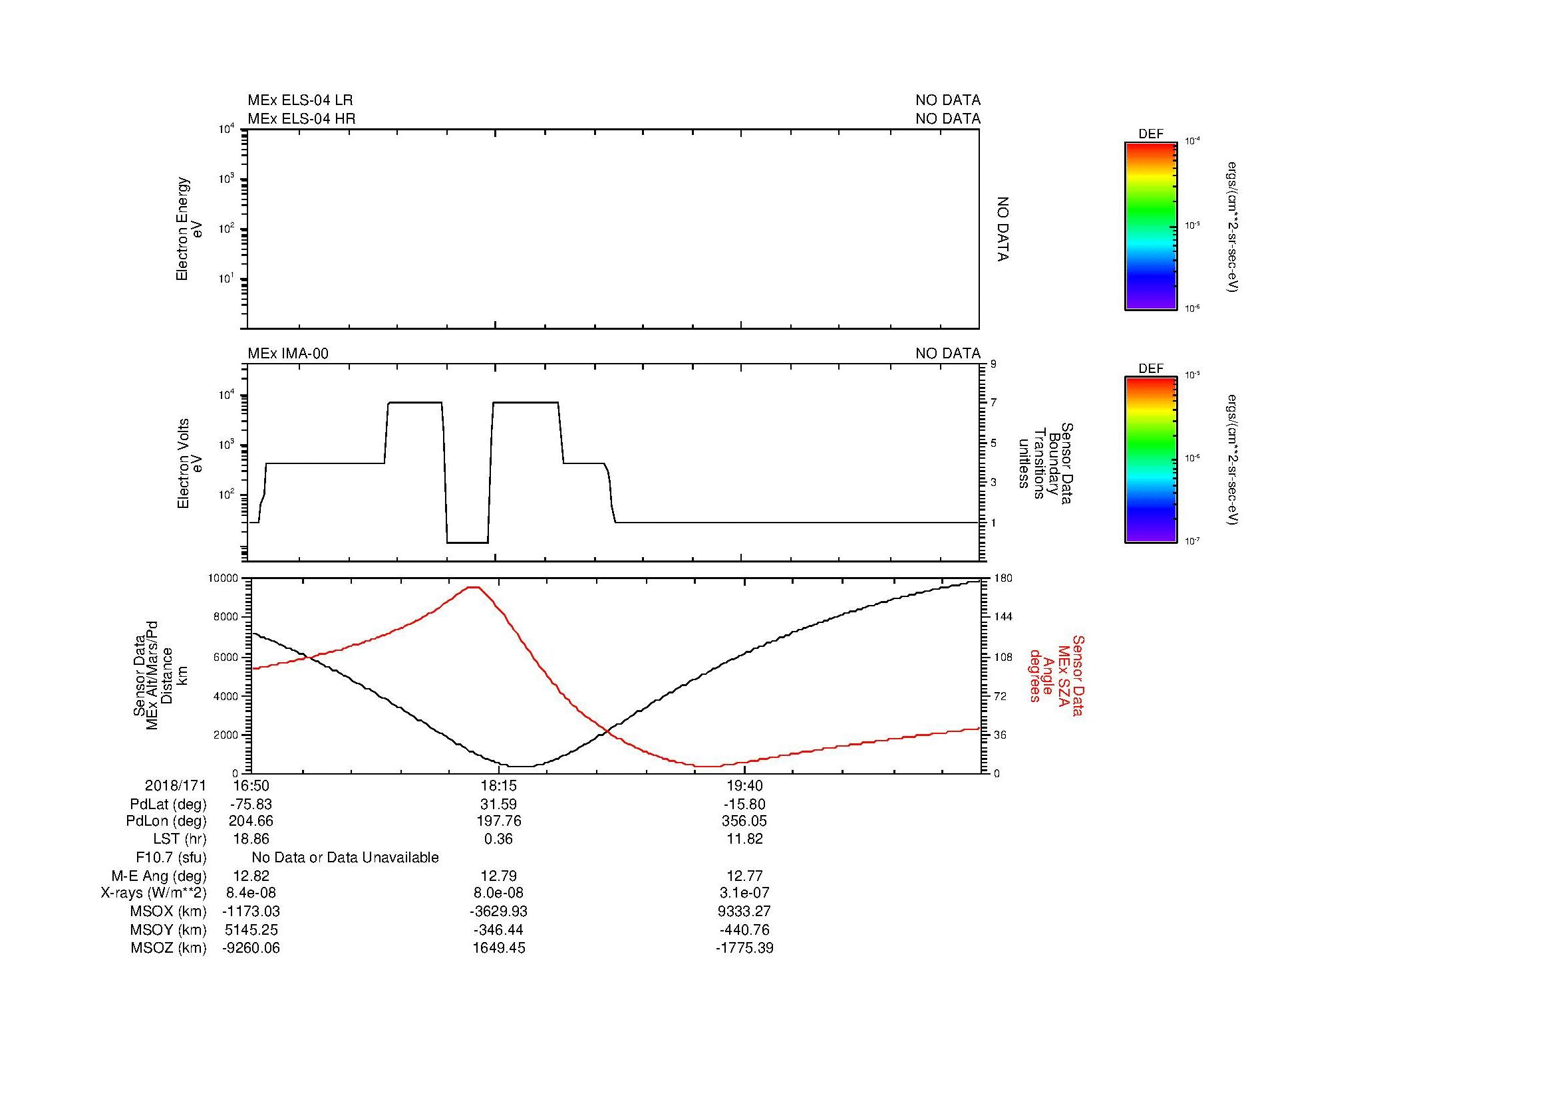
Task: Click the 19:40 time tick label
Action: 745,785
